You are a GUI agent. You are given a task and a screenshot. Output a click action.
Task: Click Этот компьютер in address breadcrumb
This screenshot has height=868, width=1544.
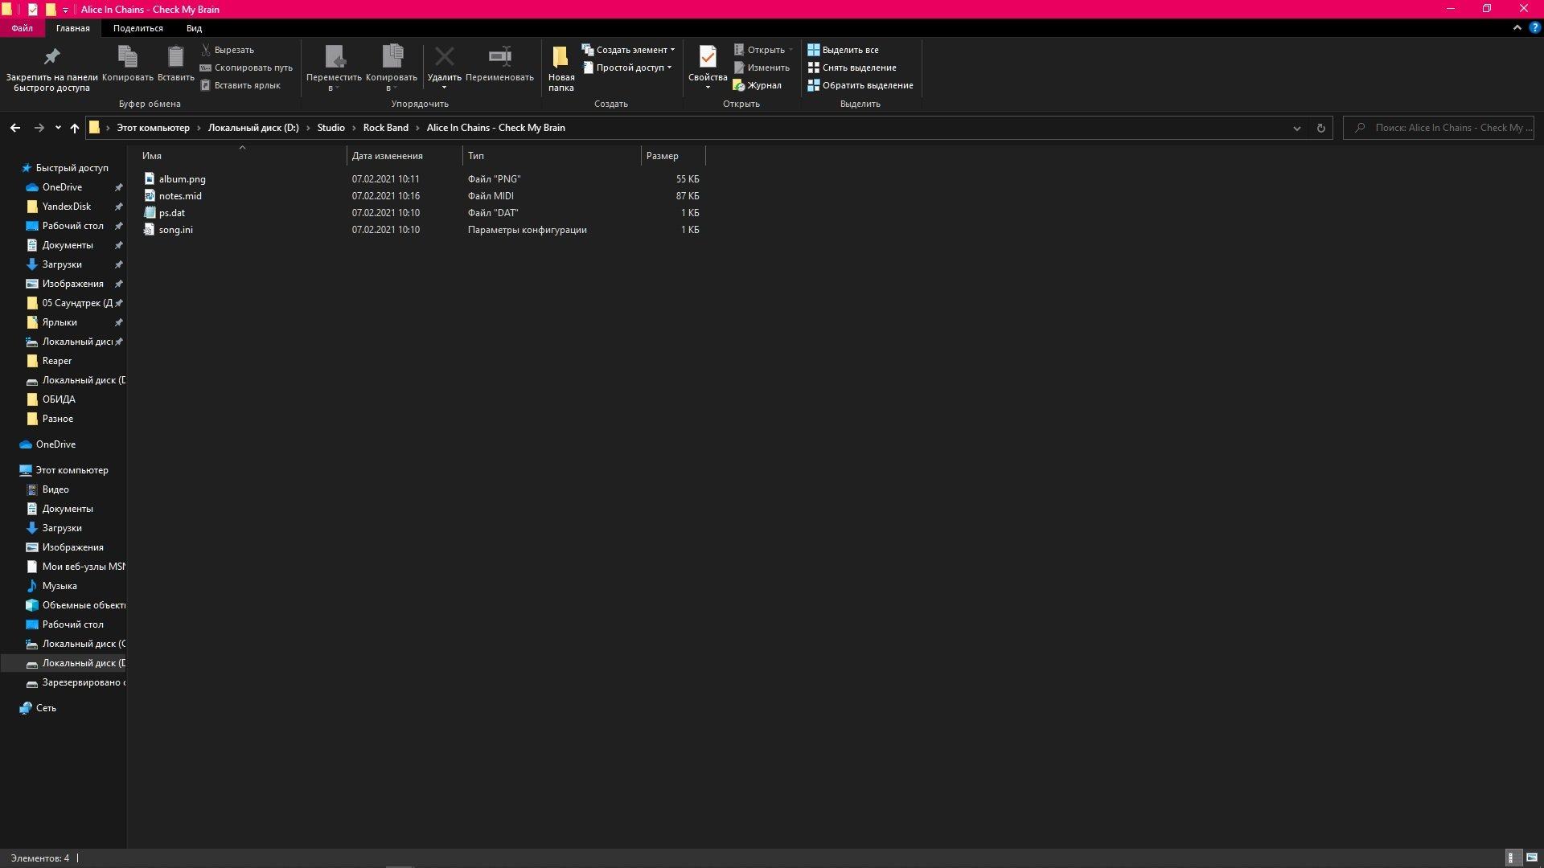click(153, 128)
